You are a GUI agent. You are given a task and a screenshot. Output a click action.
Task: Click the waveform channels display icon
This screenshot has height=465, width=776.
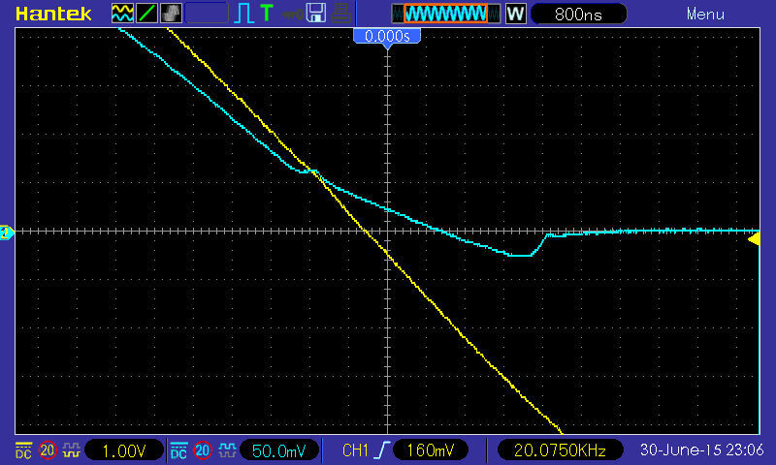pos(122,14)
